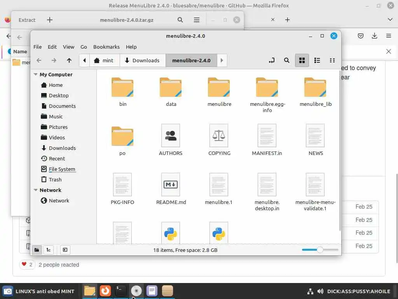Open Videos in the sidebar
Screen dimensions: 398x299
point(57,137)
